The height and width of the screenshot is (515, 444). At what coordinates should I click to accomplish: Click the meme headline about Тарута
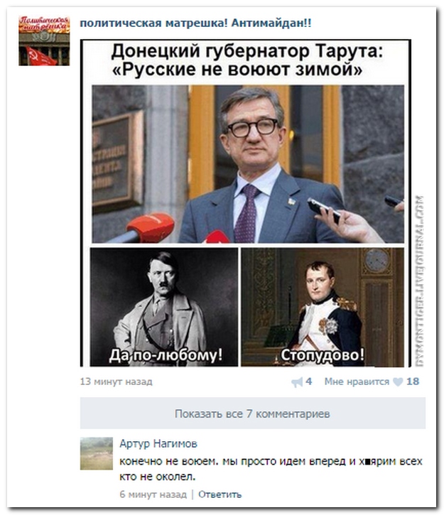click(247, 60)
